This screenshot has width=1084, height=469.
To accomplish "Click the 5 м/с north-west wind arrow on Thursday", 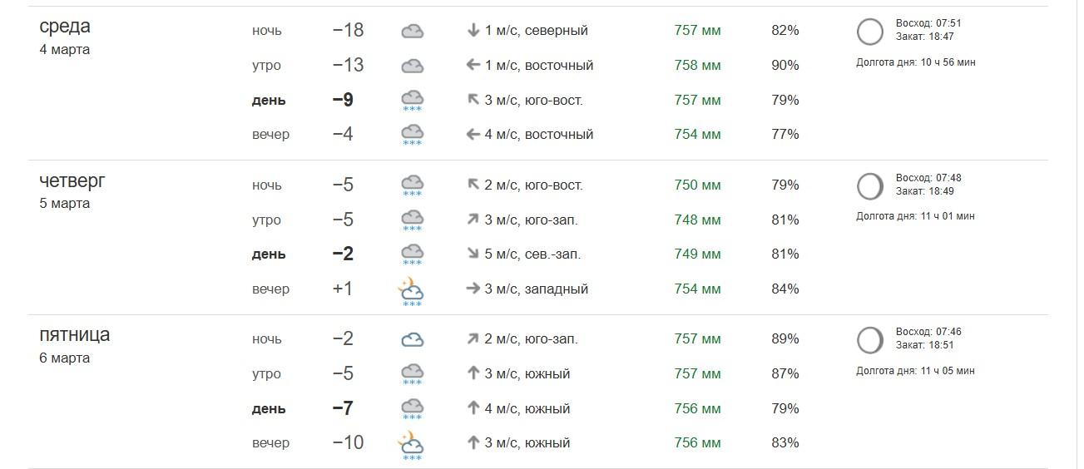I will (473, 254).
